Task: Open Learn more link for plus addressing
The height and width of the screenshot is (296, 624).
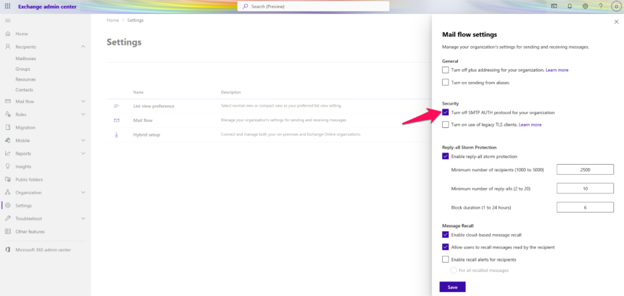Action: (x=557, y=70)
